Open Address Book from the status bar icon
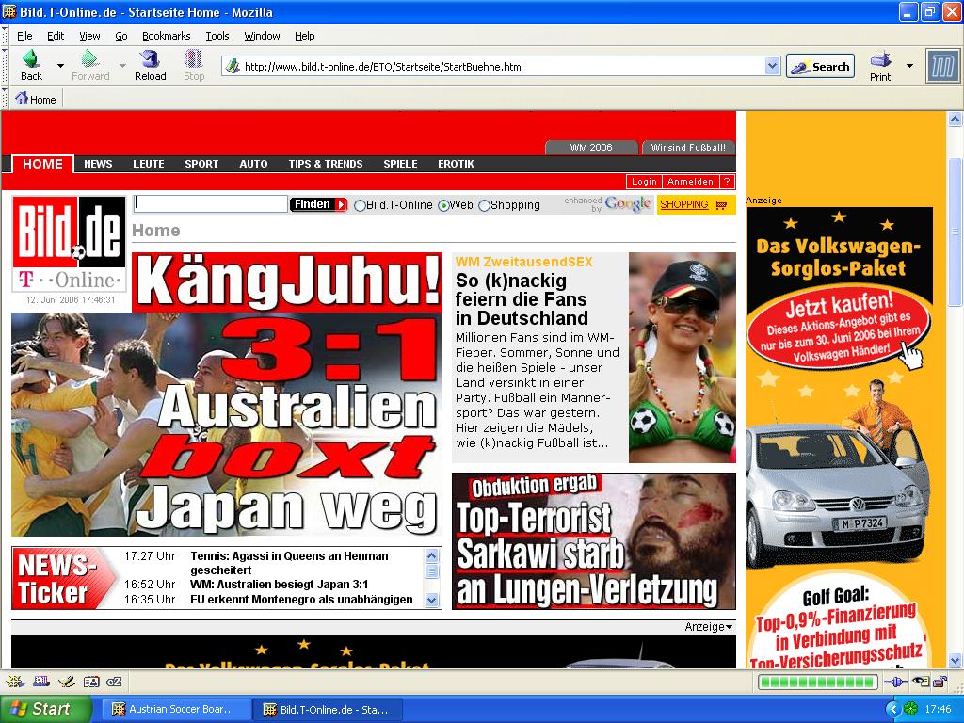This screenshot has width=964, height=723. 91,682
